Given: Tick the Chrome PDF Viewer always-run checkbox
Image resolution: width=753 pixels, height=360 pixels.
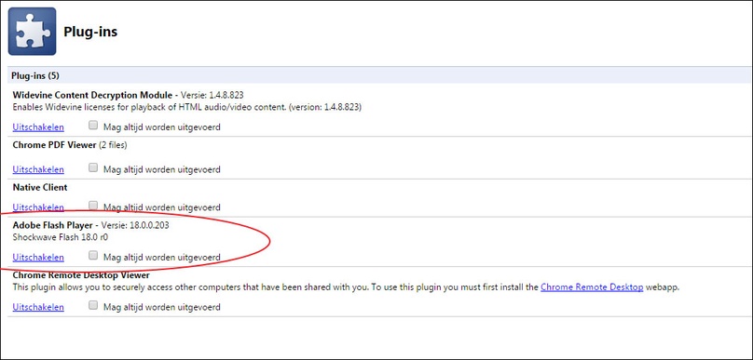Looking at the screenshot, I should [93, 167].
